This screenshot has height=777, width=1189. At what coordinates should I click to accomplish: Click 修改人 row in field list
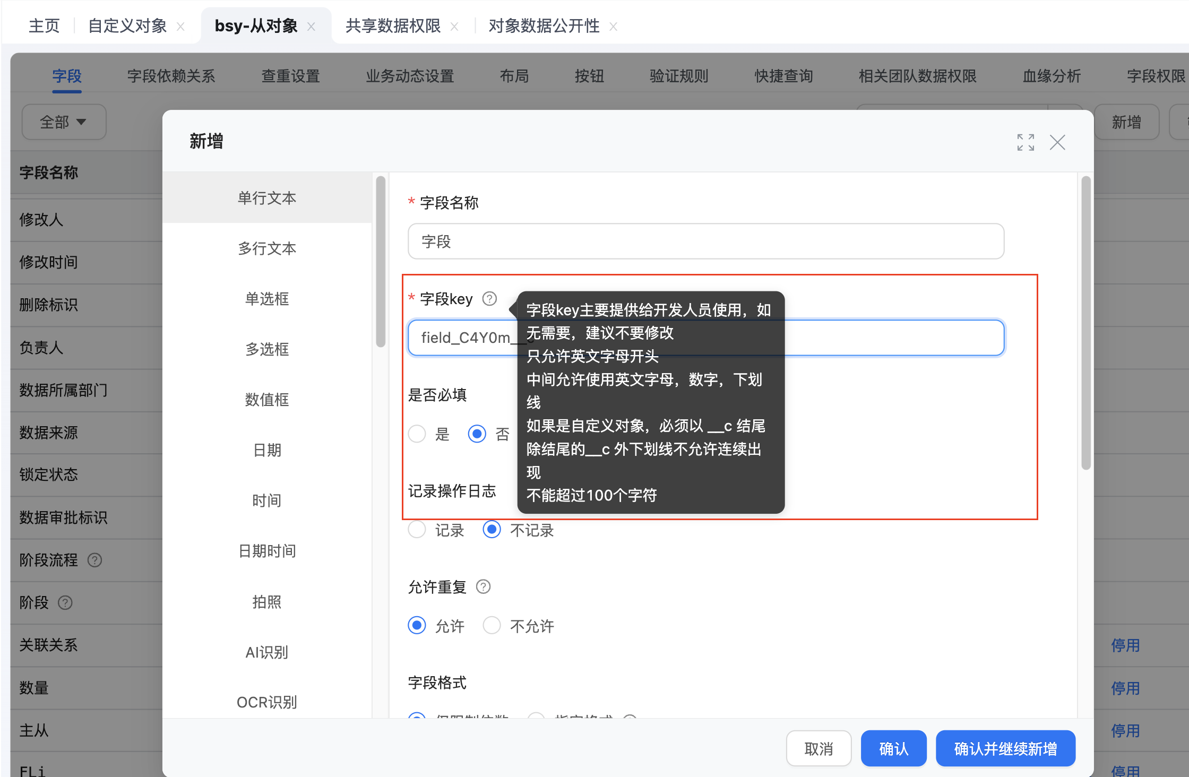87,219
